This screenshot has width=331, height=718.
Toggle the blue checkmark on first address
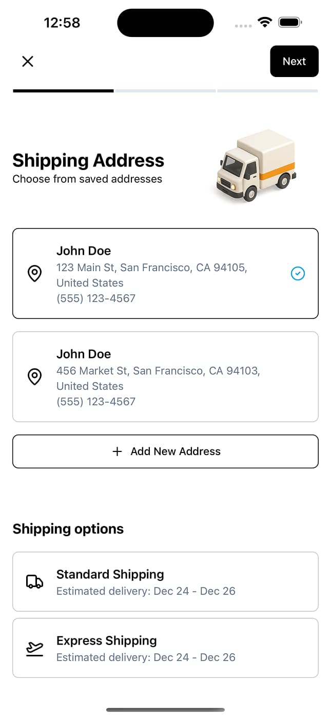pos(298,274)
